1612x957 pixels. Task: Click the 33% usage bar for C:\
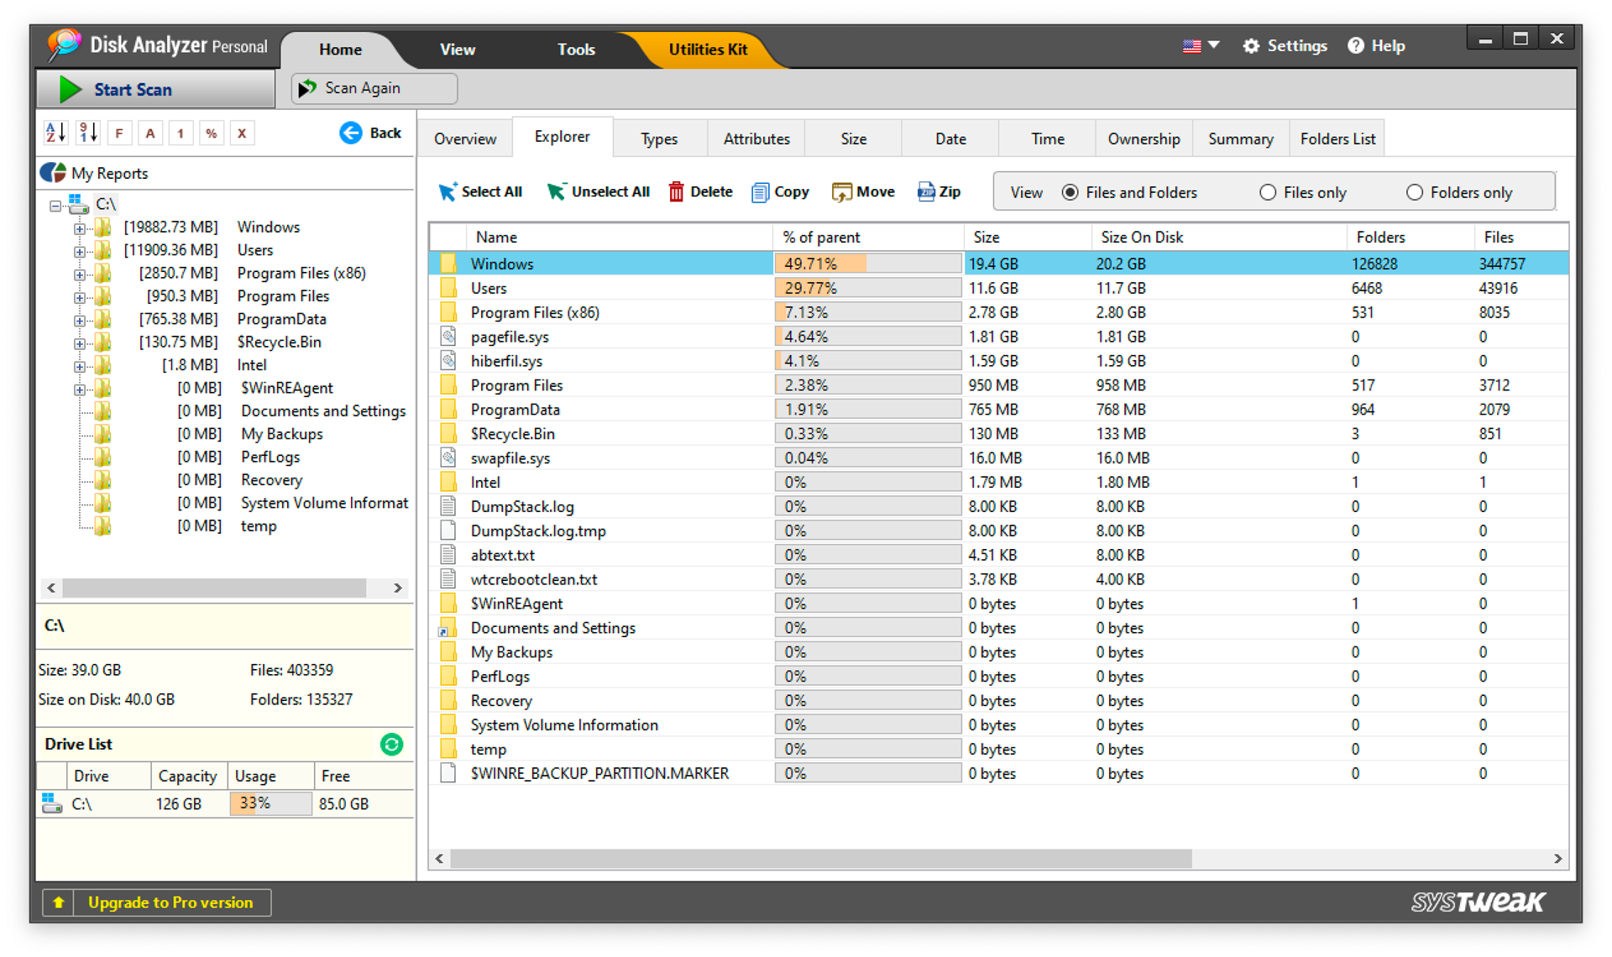pos(270,803)
